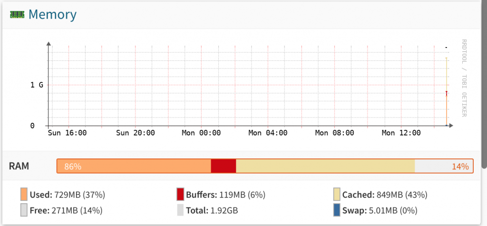The height and width of the screenshot is (226, 487).
Task: Click the Sun 20:00 time axis label
Action: [x=136, y=133]
